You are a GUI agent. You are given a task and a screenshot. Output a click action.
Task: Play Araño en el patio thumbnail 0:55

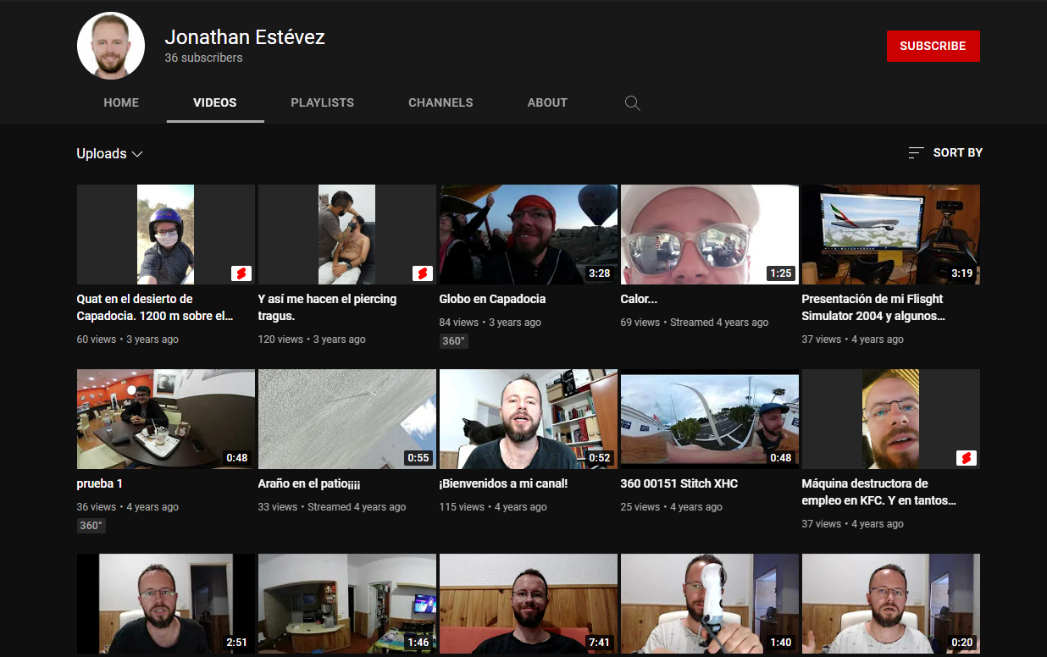(x=347, y=419)
